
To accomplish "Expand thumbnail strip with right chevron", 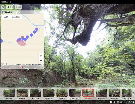I will coord(133,94).
